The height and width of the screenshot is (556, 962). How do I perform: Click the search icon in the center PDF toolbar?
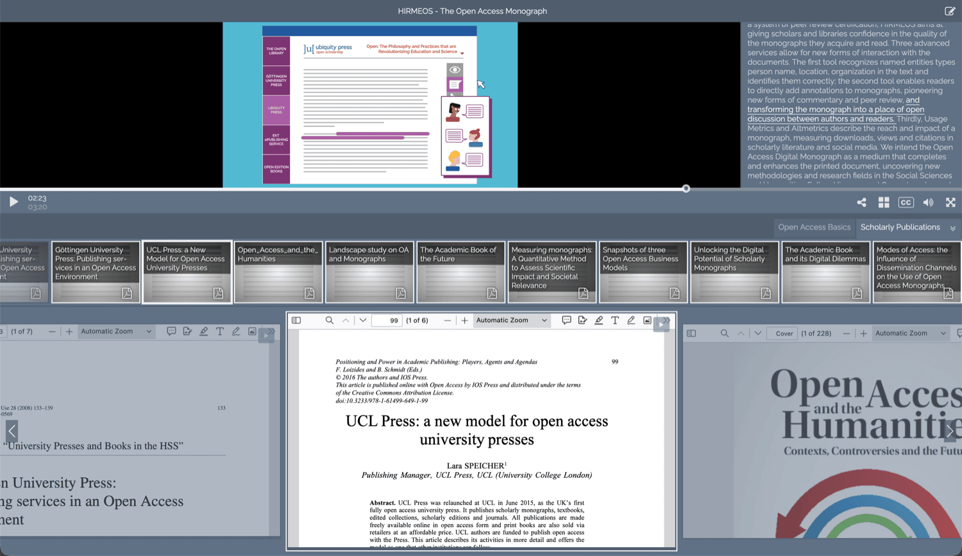tap(329, 321)
